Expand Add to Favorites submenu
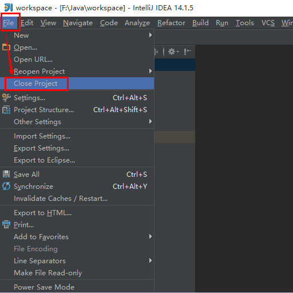The image size is (293, 293). coord(77,237)
